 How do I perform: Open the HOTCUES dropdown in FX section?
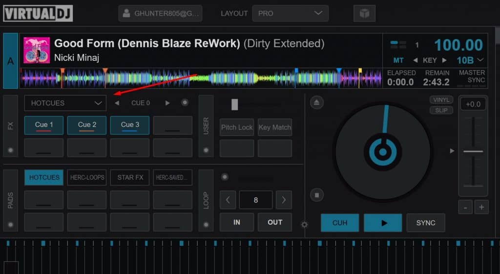pyautogui.click(x=65, y=103)
